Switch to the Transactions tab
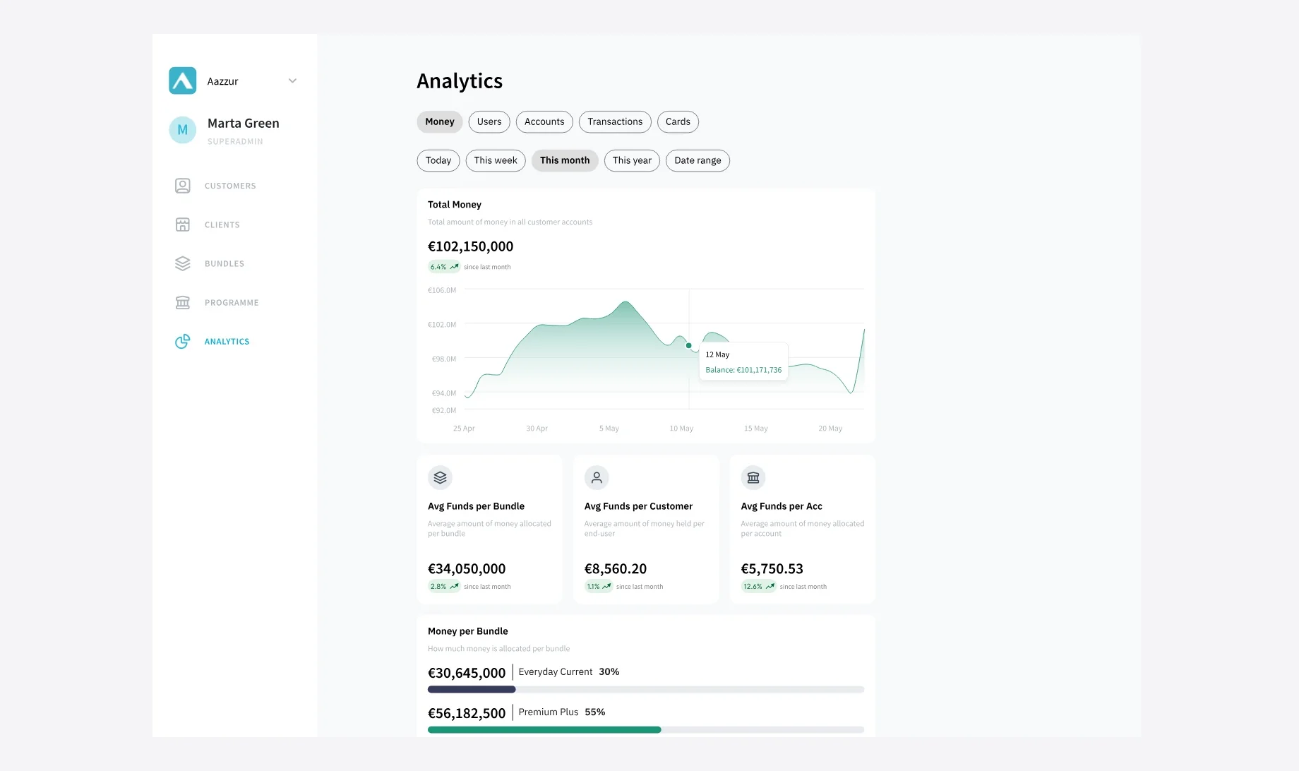The height and width of the screenshot is (771, 1299). [615, 121]
